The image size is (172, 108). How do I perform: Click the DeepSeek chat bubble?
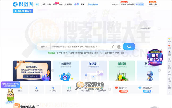pos(10,85)
